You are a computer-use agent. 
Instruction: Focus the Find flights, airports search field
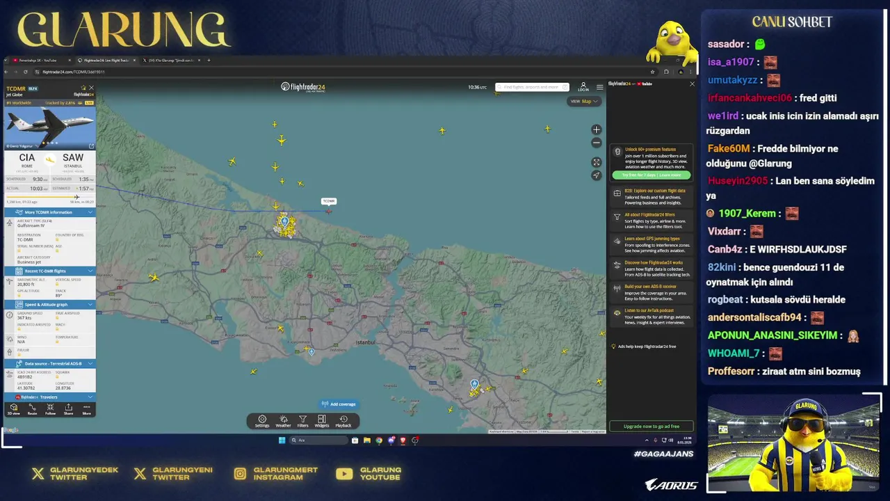[x=532, y=87]
